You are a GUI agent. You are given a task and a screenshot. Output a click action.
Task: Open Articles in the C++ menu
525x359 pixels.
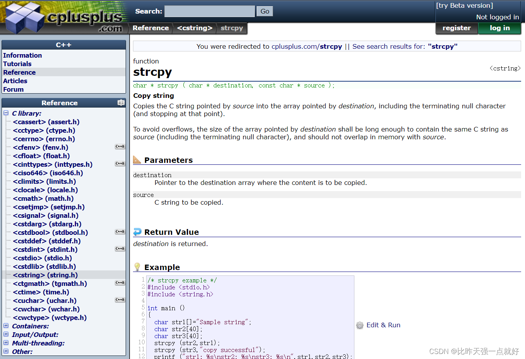point(15,81)
